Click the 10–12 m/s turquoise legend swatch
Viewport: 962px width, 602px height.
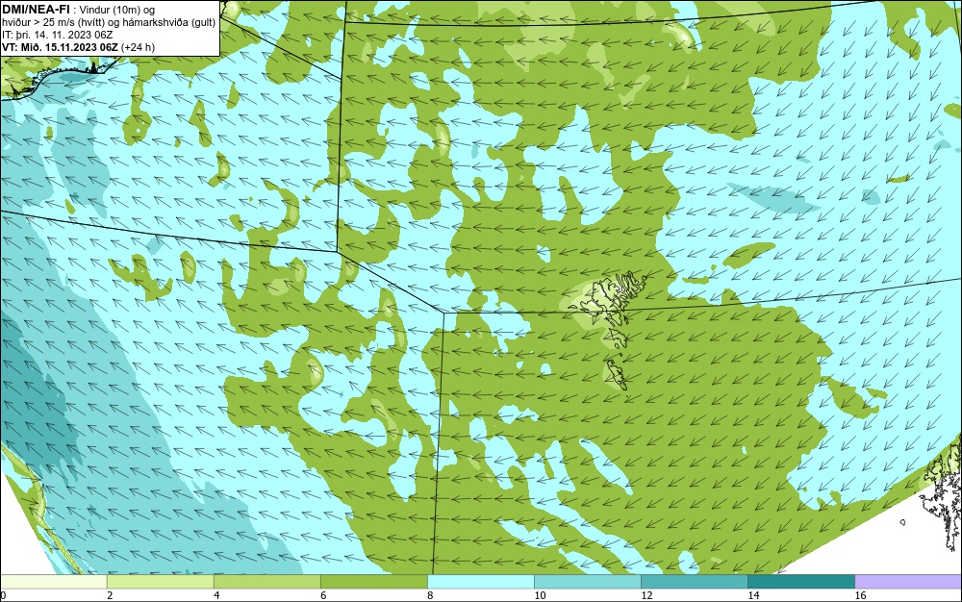pos(587,581)
